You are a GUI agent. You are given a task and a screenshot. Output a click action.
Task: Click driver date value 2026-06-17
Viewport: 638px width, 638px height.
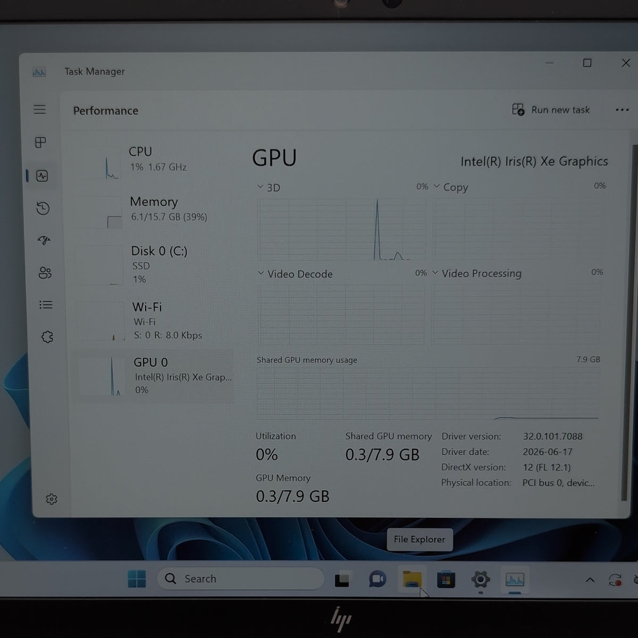pos(547,451)
